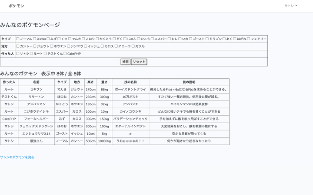Click the 表示中 8体 / 全 8体 count text
Screen dimensions: 313x195
coord(61,74)
